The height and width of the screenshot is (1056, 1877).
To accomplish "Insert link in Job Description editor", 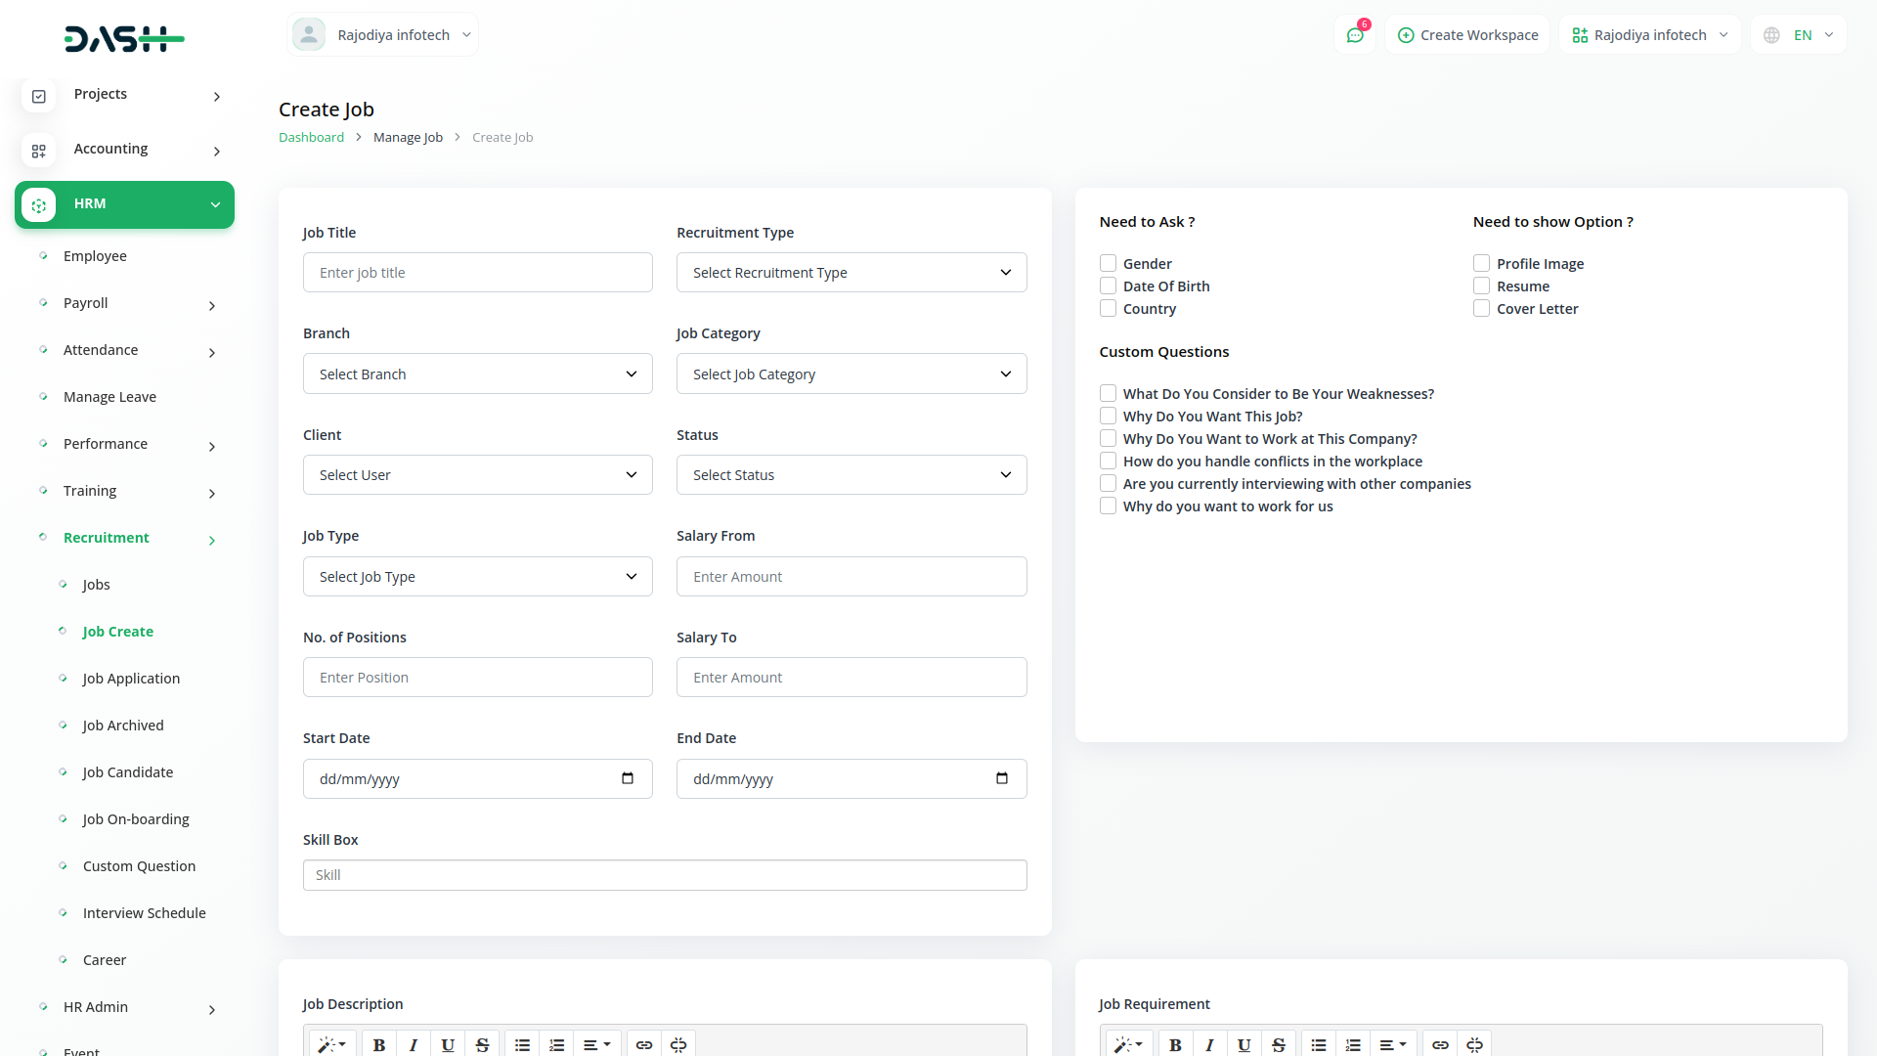I will [x=643, y=1044].
